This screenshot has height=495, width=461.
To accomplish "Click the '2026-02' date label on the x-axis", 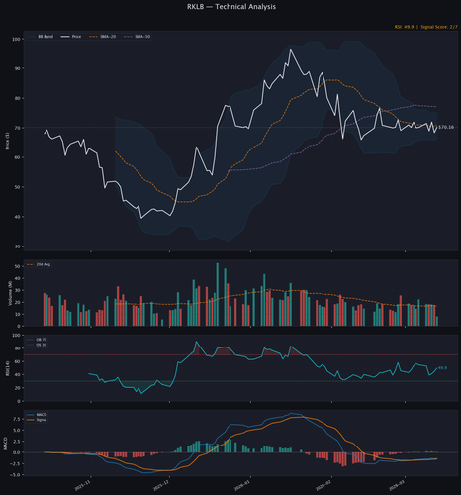I will tap(323, 484).
